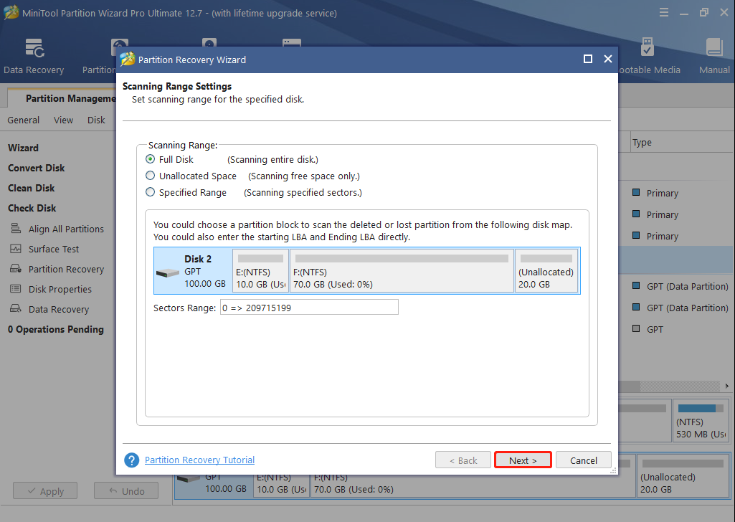Maximize the Partition Recovery Wizard dialog
The width and height of the screenshot is (735, 522).
(588, 59)
